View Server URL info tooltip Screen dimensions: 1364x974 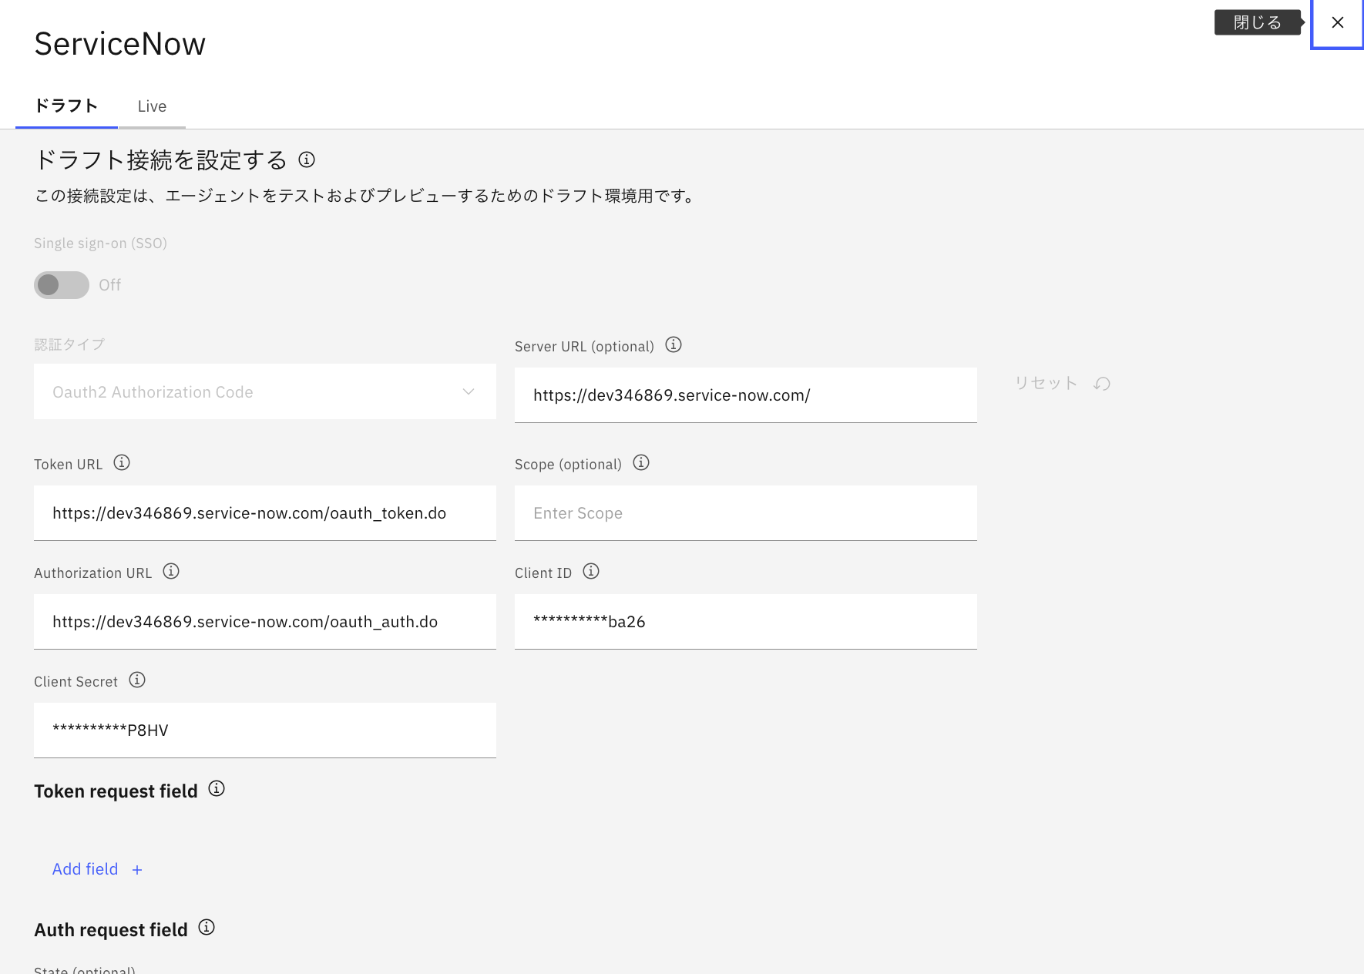[x=673, y=344]
